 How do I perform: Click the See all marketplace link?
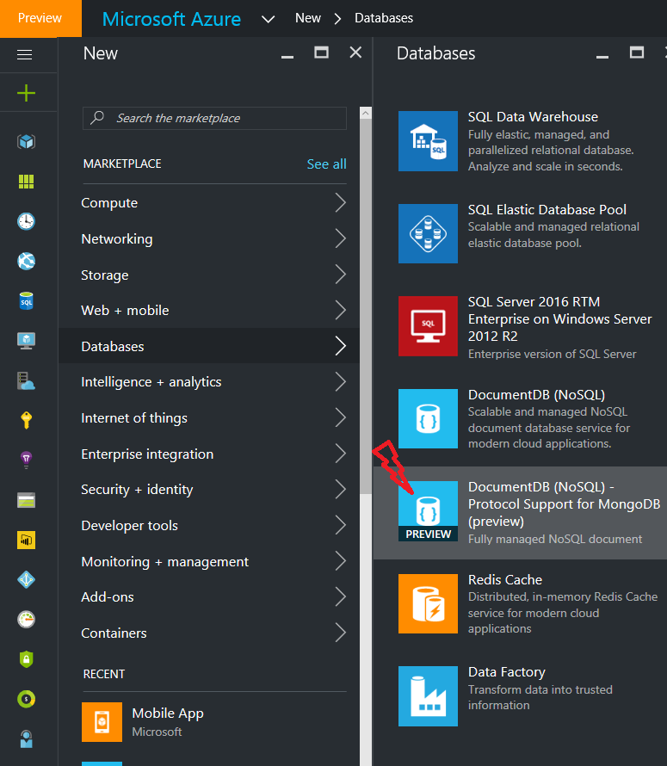click(326, 164)
